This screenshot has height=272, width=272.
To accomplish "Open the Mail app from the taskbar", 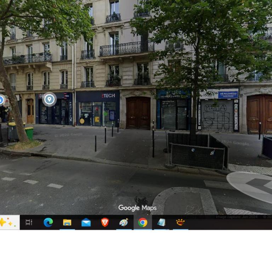I will coord(86,222).
